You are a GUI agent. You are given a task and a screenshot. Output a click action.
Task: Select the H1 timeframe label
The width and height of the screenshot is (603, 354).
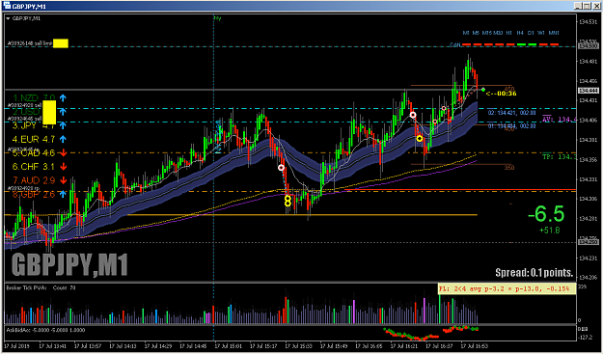point(509,33)
